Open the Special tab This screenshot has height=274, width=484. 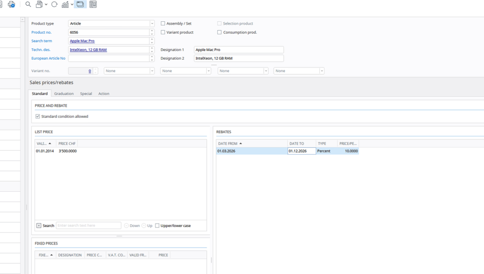point(86,94)
